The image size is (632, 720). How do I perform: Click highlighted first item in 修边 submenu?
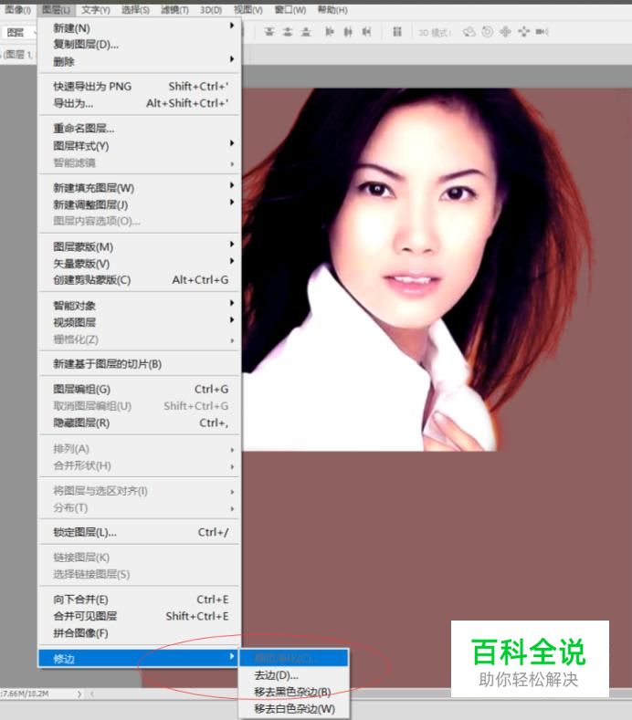[x=294, y=659]
